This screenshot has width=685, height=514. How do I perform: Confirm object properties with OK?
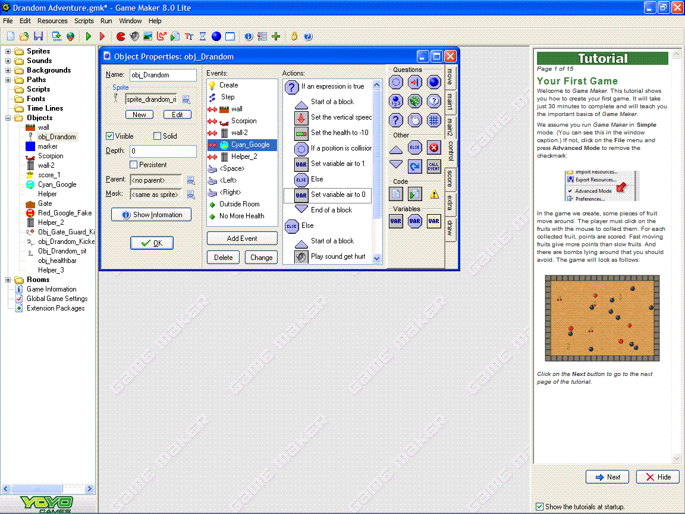[x=152, y=243]
